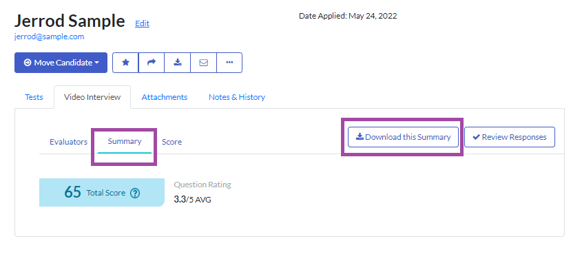Select the Summary sub-tab

125,141
